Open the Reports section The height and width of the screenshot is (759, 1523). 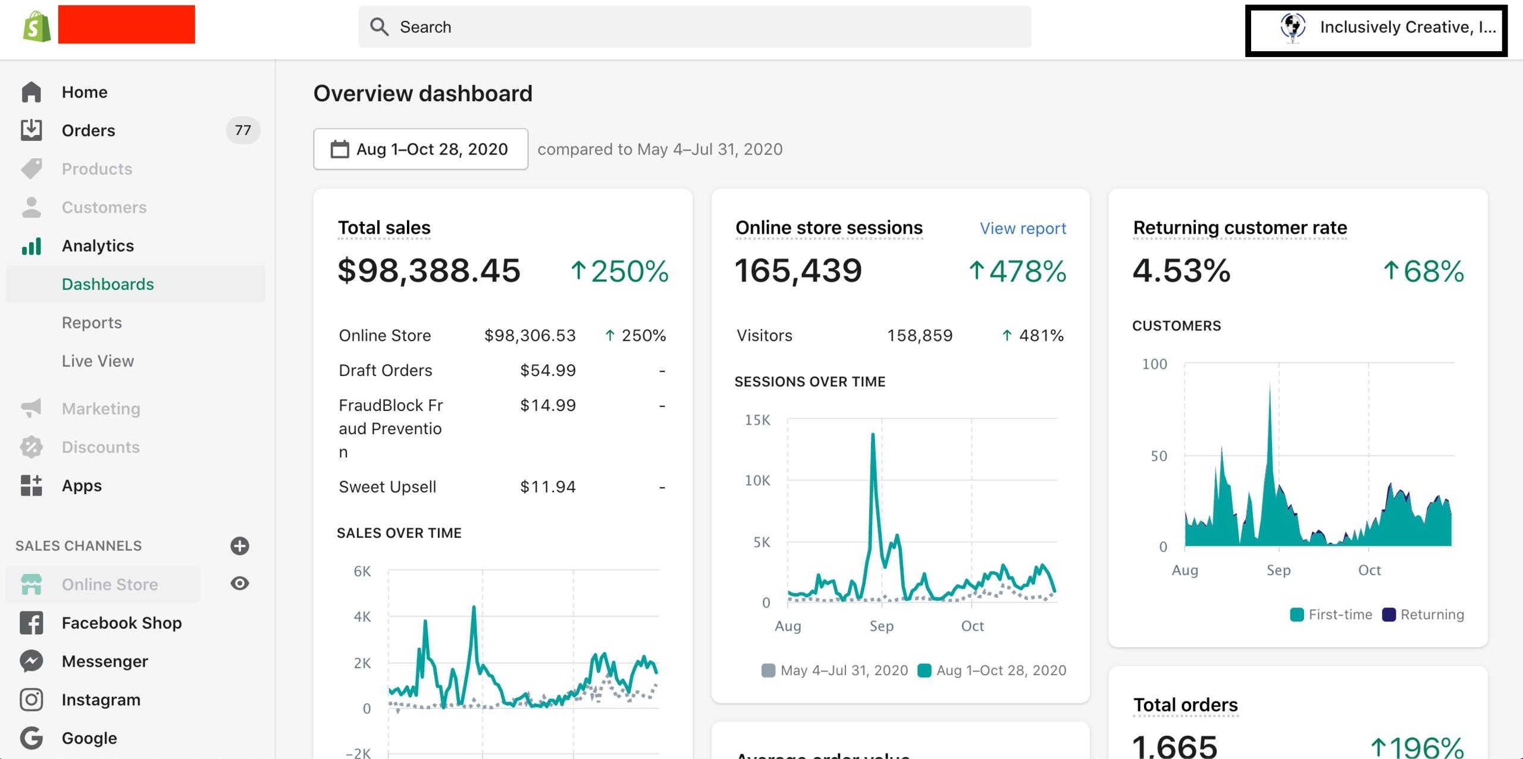coord(92,322)
